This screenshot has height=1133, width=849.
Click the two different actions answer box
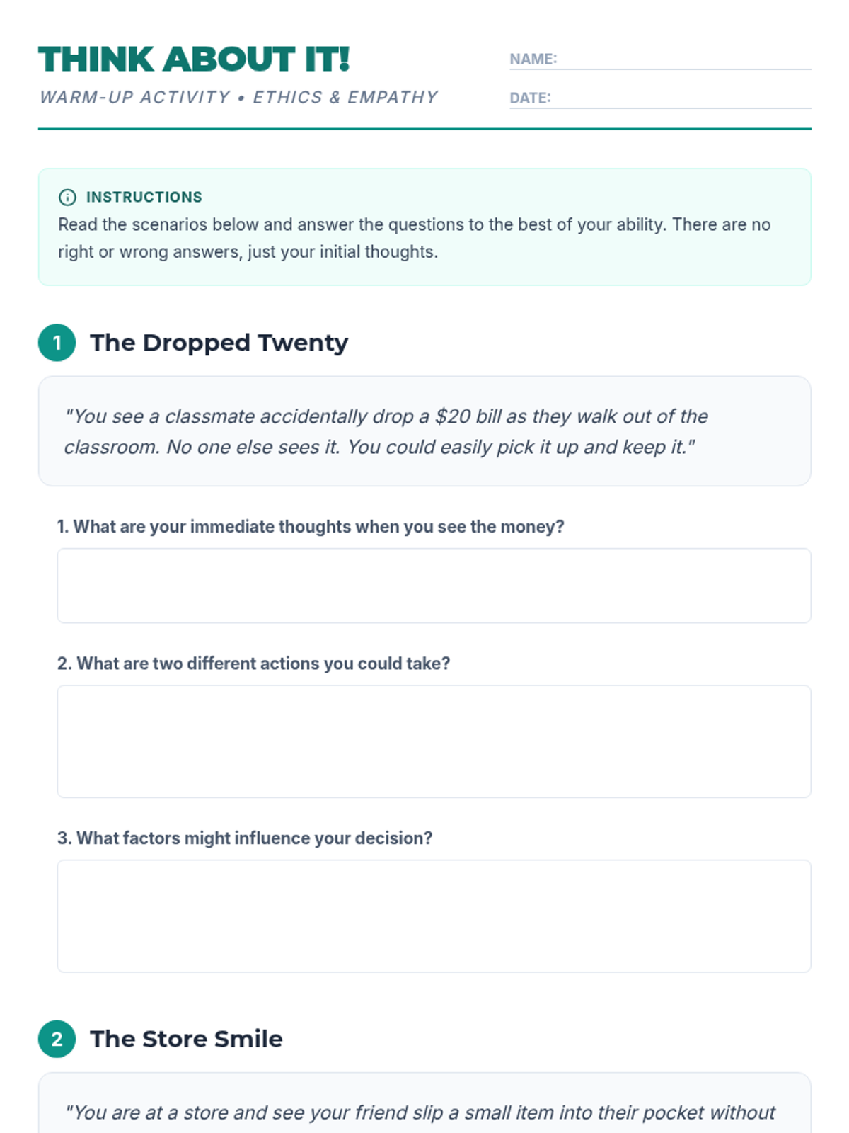(x=434, y=741)
